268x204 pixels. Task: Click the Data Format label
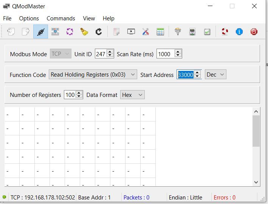pos(102,95)
